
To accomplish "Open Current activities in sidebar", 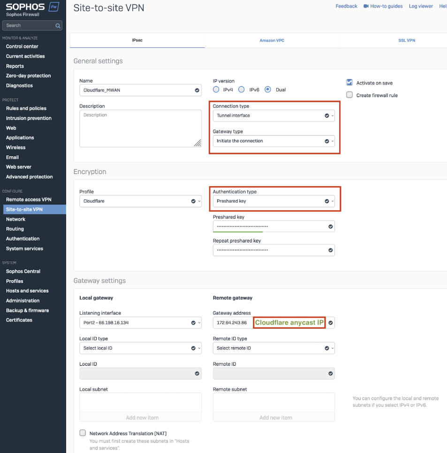I will point(25,56).
